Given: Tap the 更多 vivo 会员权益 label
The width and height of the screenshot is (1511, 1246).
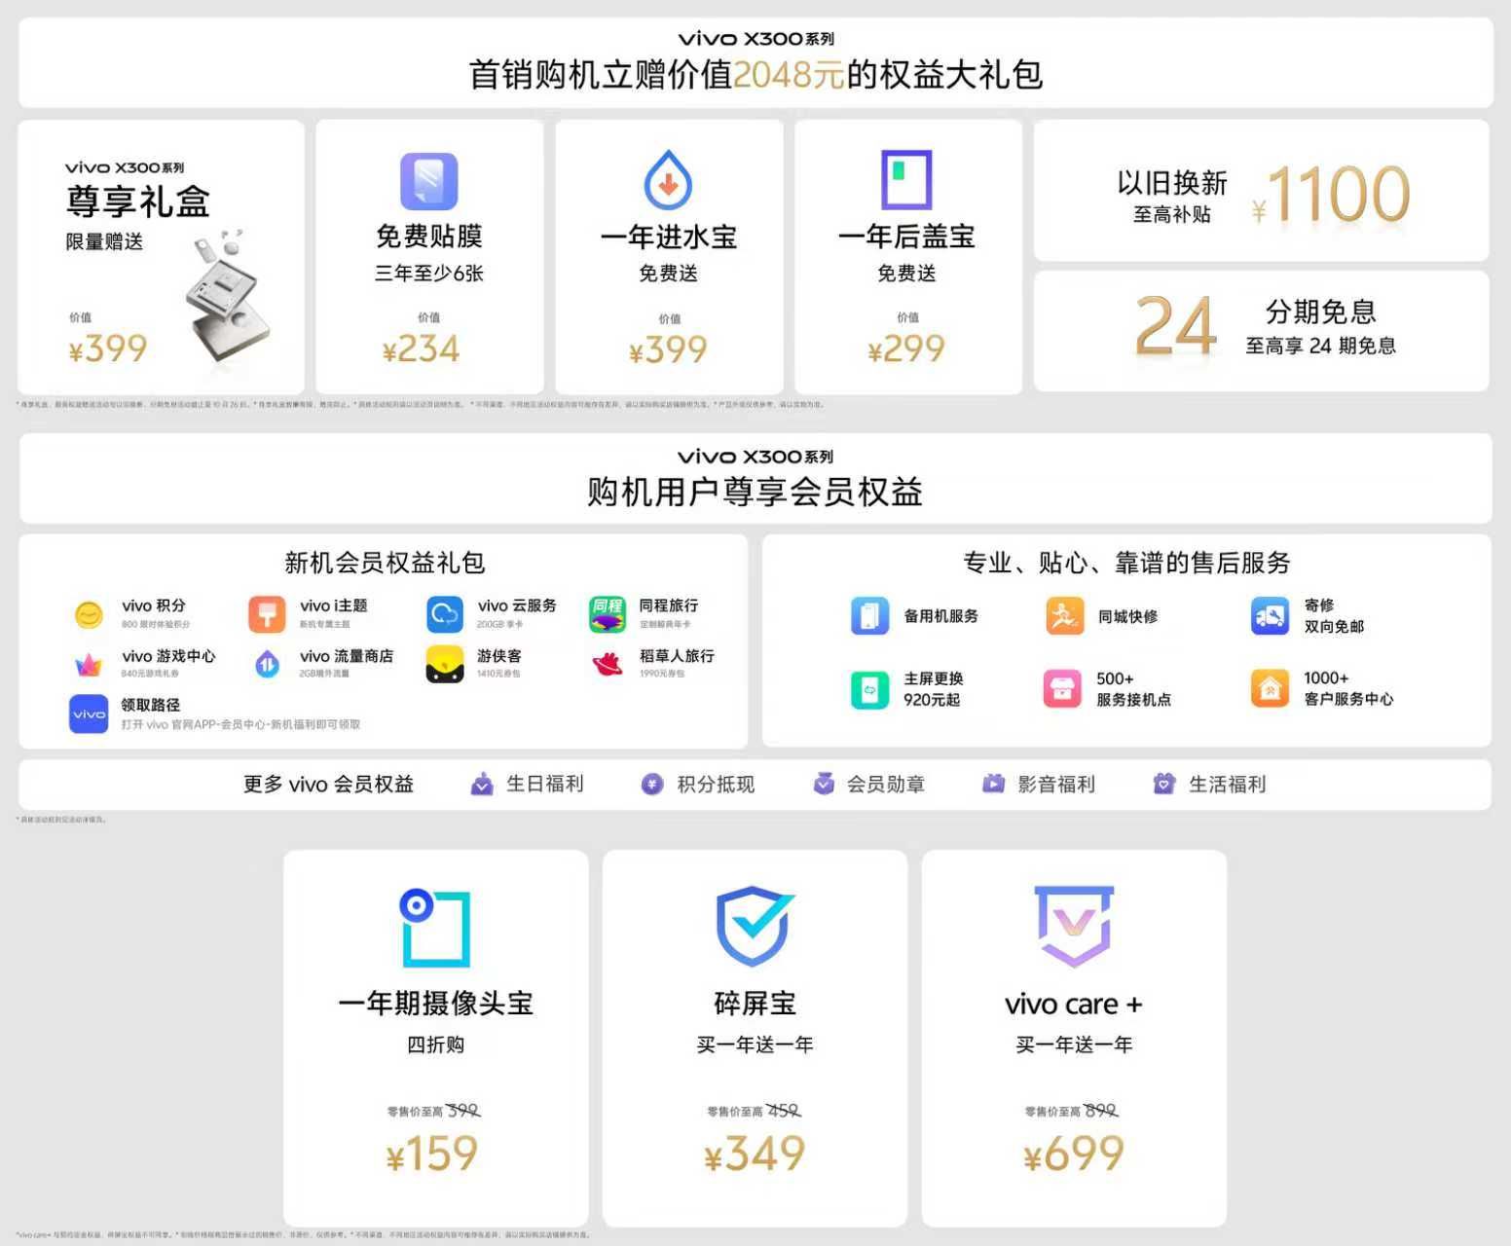Looking at the screenshot, I should pyautogui.click(x=328, y=784).
